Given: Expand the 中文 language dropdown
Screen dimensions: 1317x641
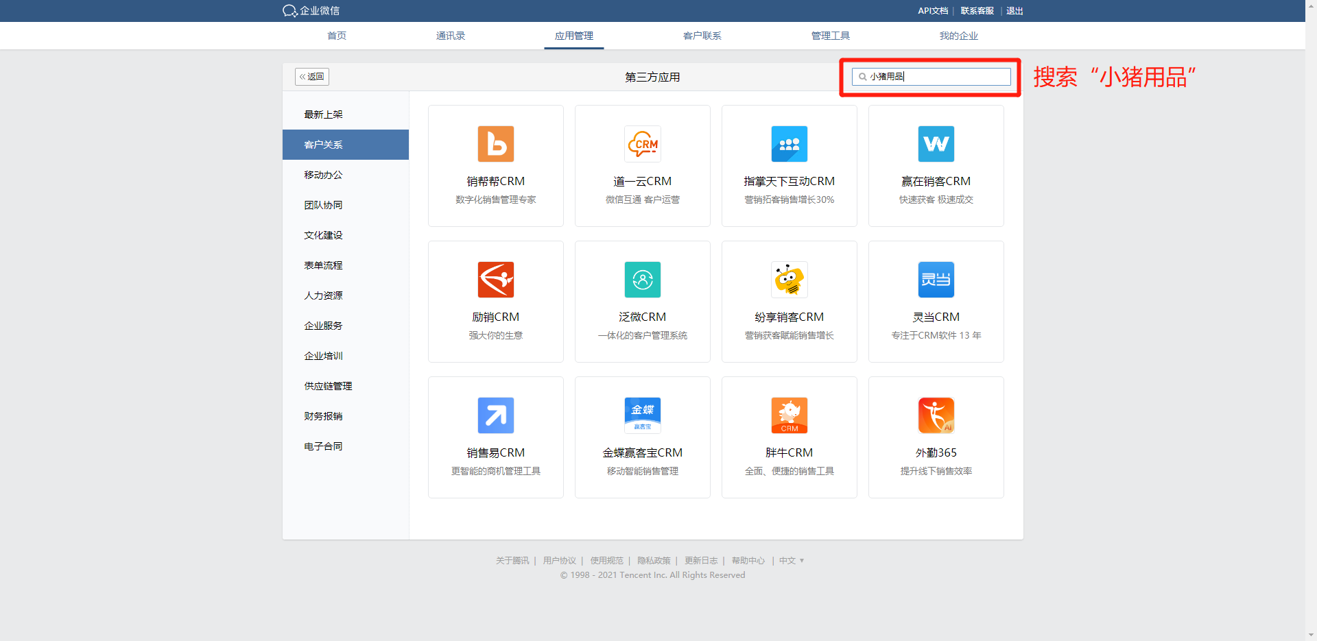Looking at the screenshot, I should click(x=792, y=561).
